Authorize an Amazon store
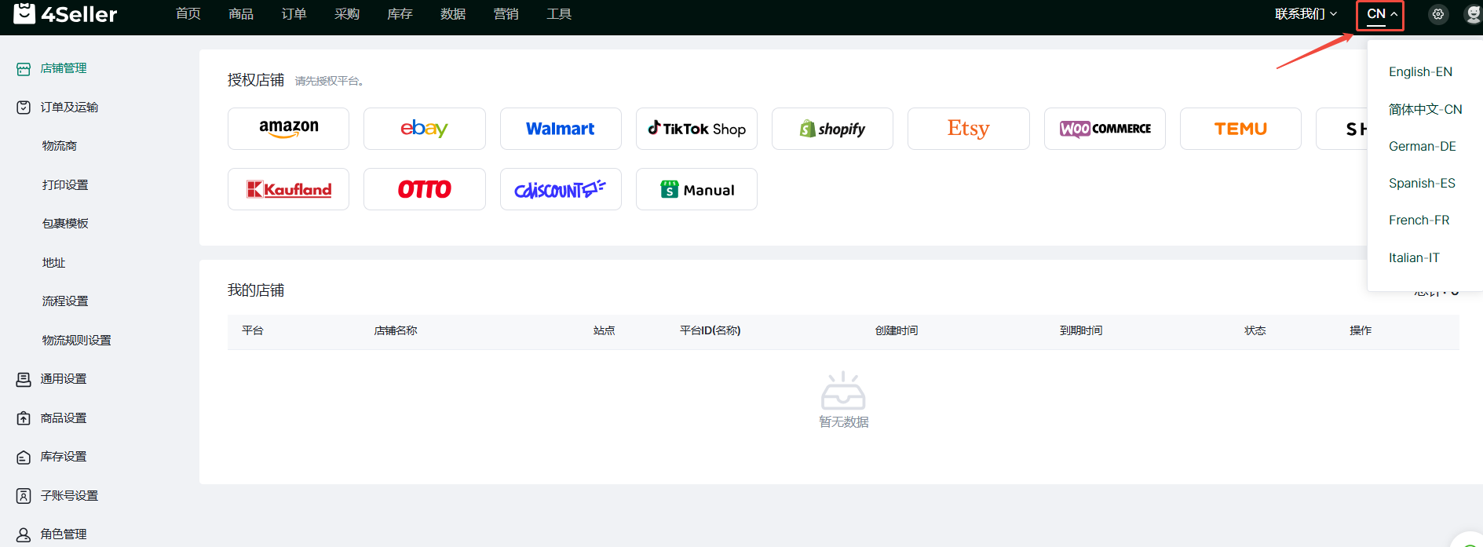Screen dimensions: 1483x547 [288, 129]
